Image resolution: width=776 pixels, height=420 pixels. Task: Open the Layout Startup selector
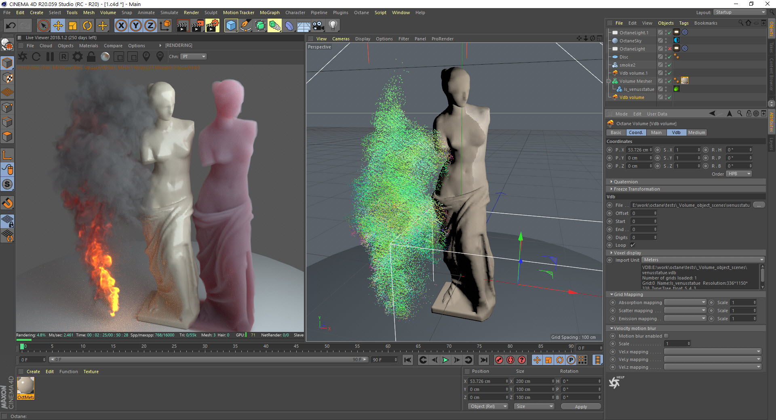coord(740,13)
